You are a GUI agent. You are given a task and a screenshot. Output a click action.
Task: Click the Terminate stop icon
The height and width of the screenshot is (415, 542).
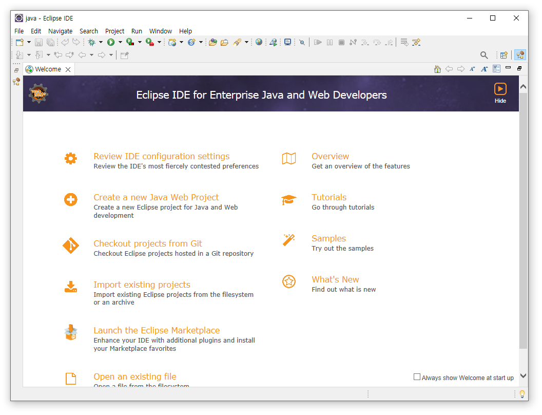[341, 42]
